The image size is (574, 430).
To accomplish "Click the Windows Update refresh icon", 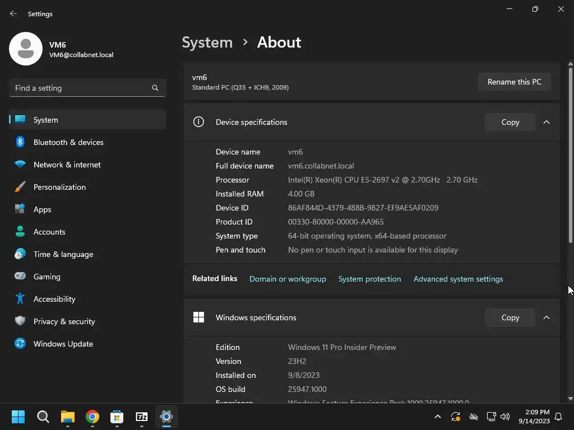I will click(20, 343).
